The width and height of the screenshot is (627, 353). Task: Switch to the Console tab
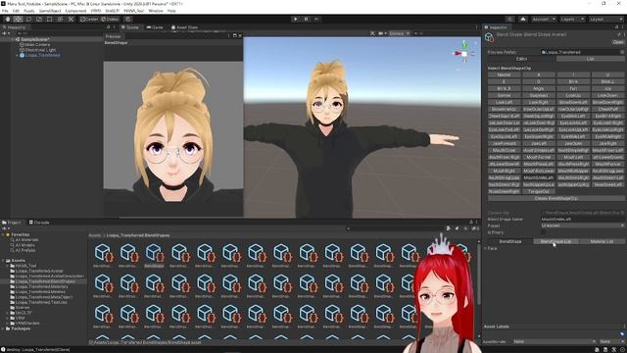point(39,223)
